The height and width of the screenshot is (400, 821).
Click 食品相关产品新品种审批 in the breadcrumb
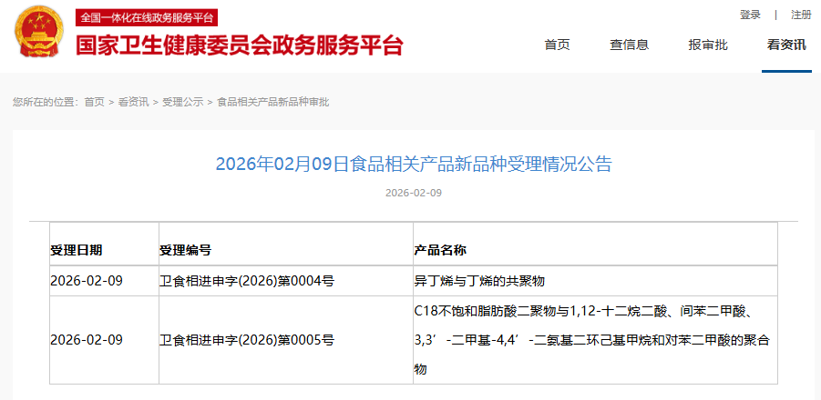pos(272,103)
